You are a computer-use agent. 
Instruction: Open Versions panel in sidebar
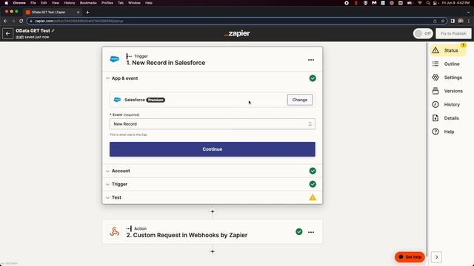tap(447, 91)
